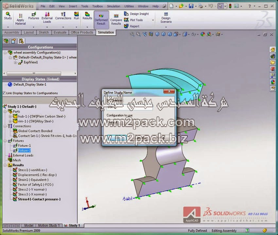Collapse the Fixtures folder
Screen dimensions: 278x235
click(5, 141)
